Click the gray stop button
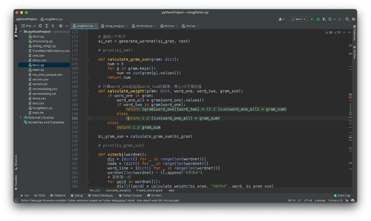The height and width of the screenshot is (221, 371). coord(339,19)
